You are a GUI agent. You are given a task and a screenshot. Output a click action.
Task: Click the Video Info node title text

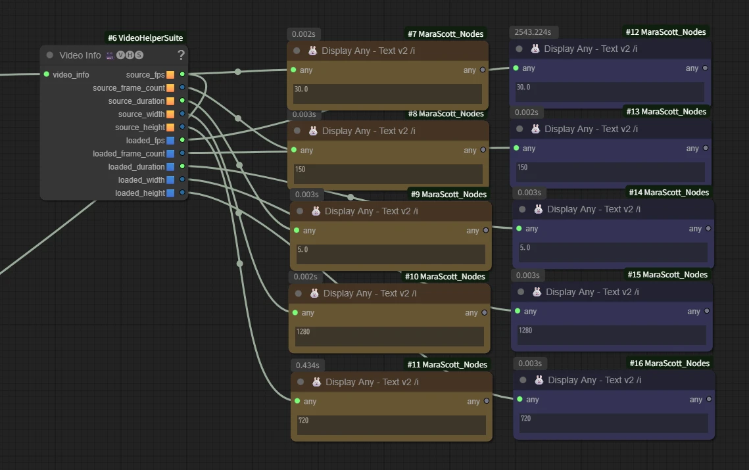pos(80,55)
